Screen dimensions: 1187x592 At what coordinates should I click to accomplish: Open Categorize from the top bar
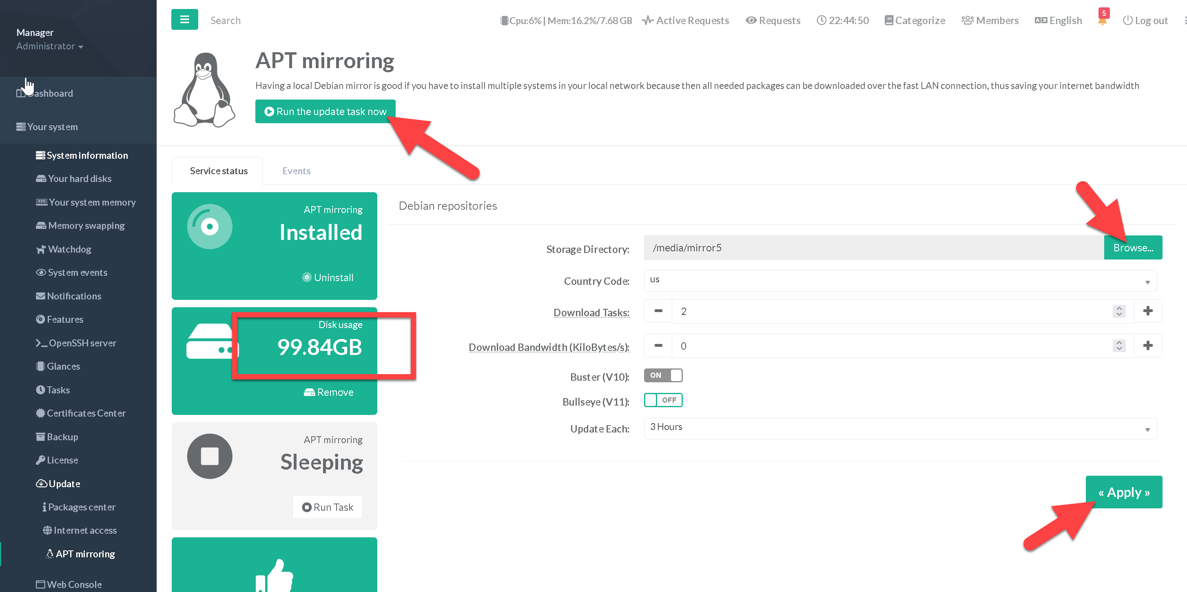(914, 20)
